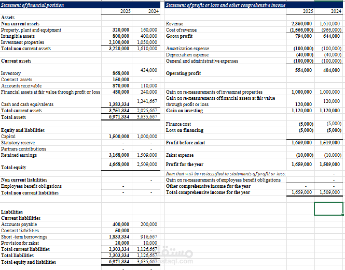The height and width of the screenshot is (270, 345).
Task: Select the "Property, plant and equipment" label
Action: pyautogui.click(x=31, y=30)
